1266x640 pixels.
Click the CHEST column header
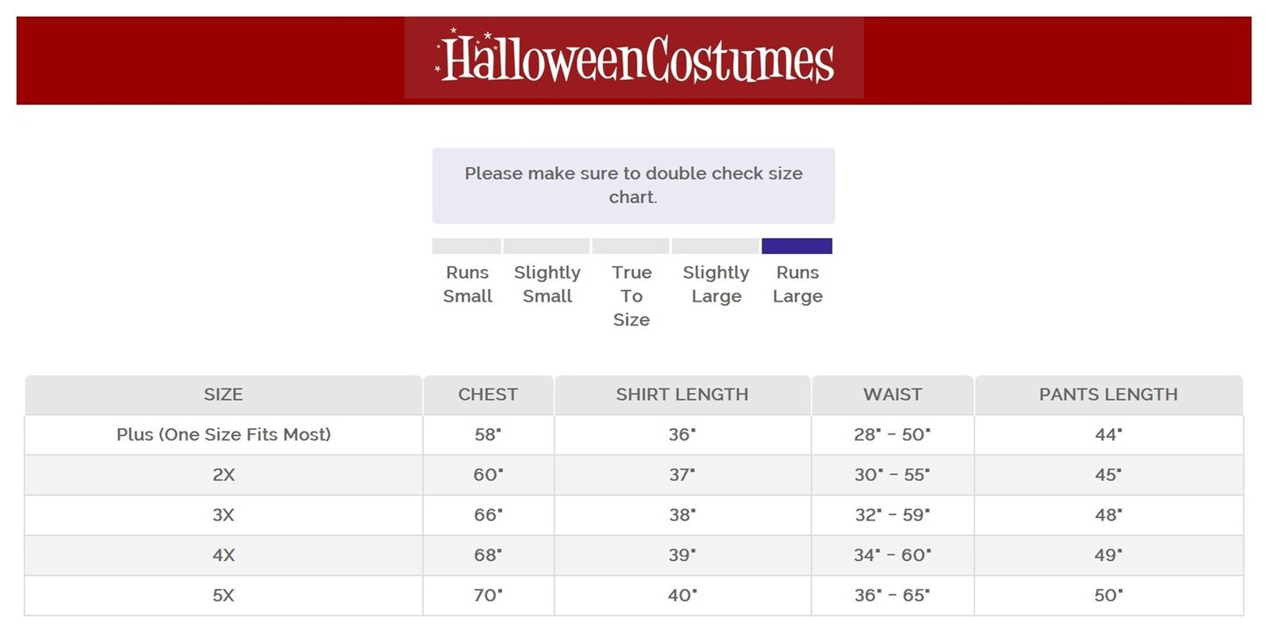pyautogui.click(x=488, y=395)
